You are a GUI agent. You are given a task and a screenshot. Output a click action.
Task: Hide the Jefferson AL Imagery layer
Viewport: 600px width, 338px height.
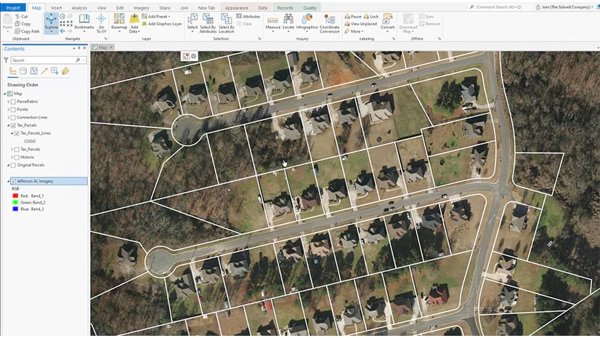coord(13,182)
